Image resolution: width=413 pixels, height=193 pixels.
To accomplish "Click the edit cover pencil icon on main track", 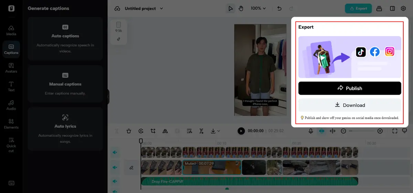I will (x=131, y=168).
